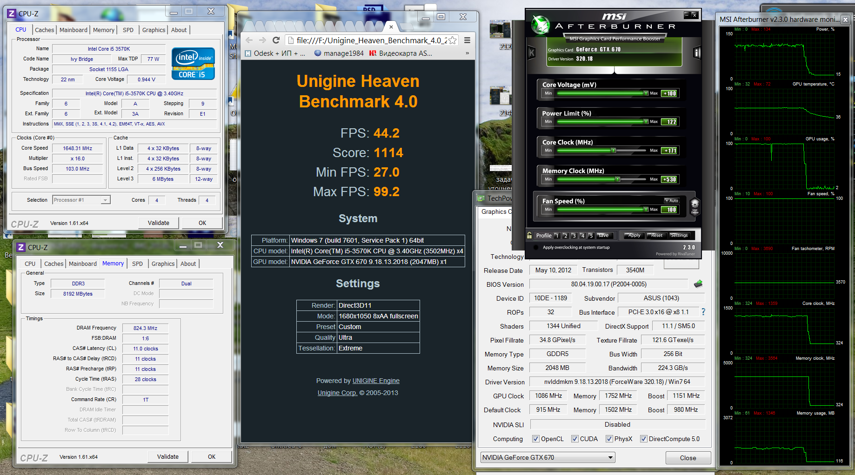Click the Apply button in Afterburner

click(634, 235)
